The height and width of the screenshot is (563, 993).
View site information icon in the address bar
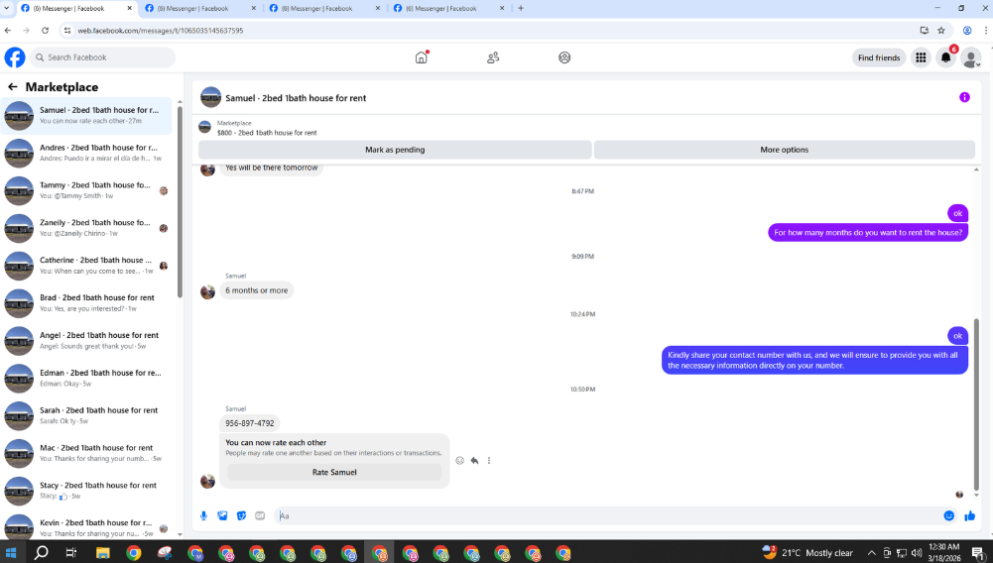[67, 31]
